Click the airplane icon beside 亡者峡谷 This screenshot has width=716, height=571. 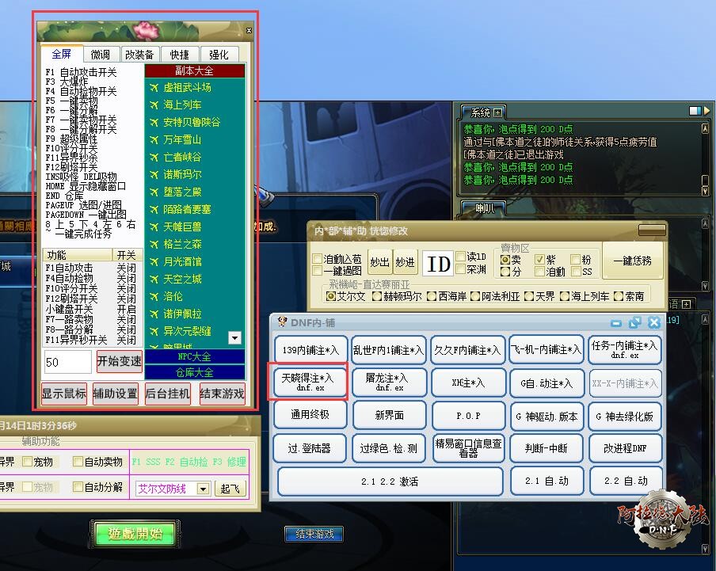tap(154, 158)
